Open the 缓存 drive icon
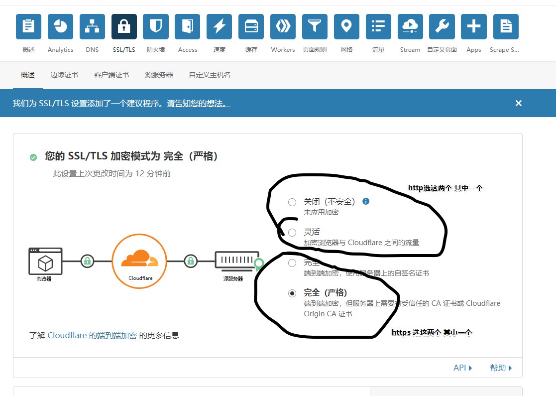 tap(251, 26)
